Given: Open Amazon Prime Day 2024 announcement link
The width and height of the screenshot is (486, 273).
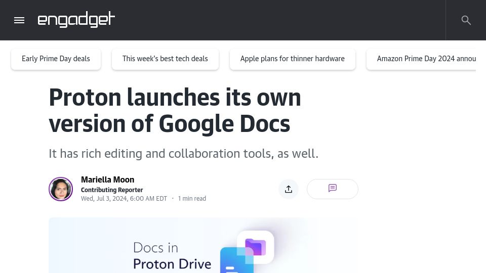Looking at the screenshot, I should (421, 59).
